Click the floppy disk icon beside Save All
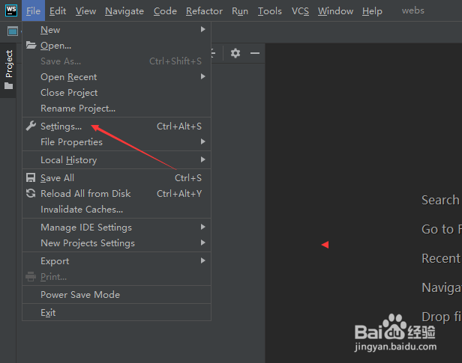 click(x=31, y=178)
